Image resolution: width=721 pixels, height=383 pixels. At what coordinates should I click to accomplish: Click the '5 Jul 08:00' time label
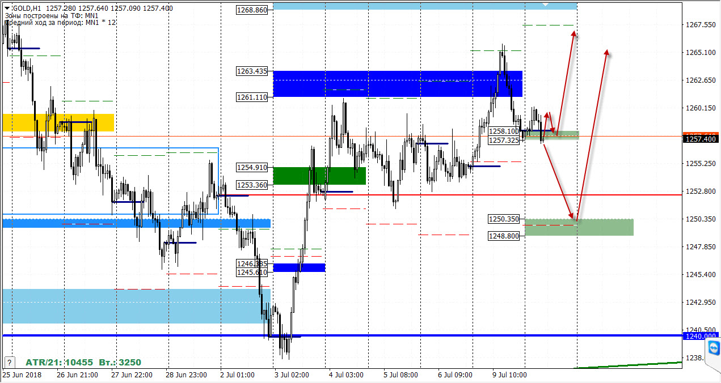pos(400,375)
